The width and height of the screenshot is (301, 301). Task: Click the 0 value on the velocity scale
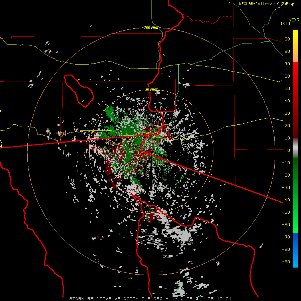pos(289,150)
